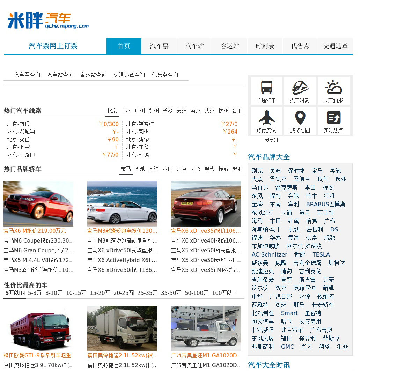Select the 100万以上 price range tab
This screenshot has width=419, height=371.
225,293
